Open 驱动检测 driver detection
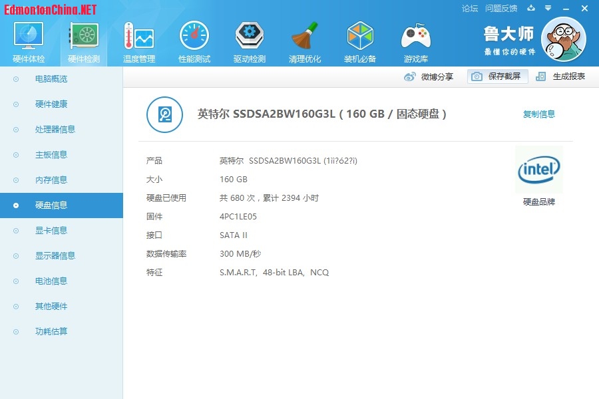This screenshot has width=599, height=399. pyautogui.click(x=249, y=40)
